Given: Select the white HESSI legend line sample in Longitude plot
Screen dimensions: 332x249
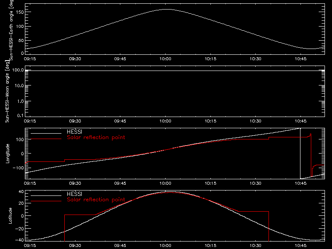Looking at the screenshot, I should 46,133.
